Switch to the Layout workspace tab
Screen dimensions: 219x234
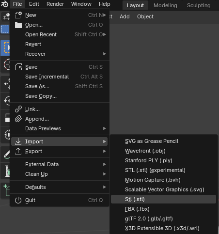(x=135, y=5)
